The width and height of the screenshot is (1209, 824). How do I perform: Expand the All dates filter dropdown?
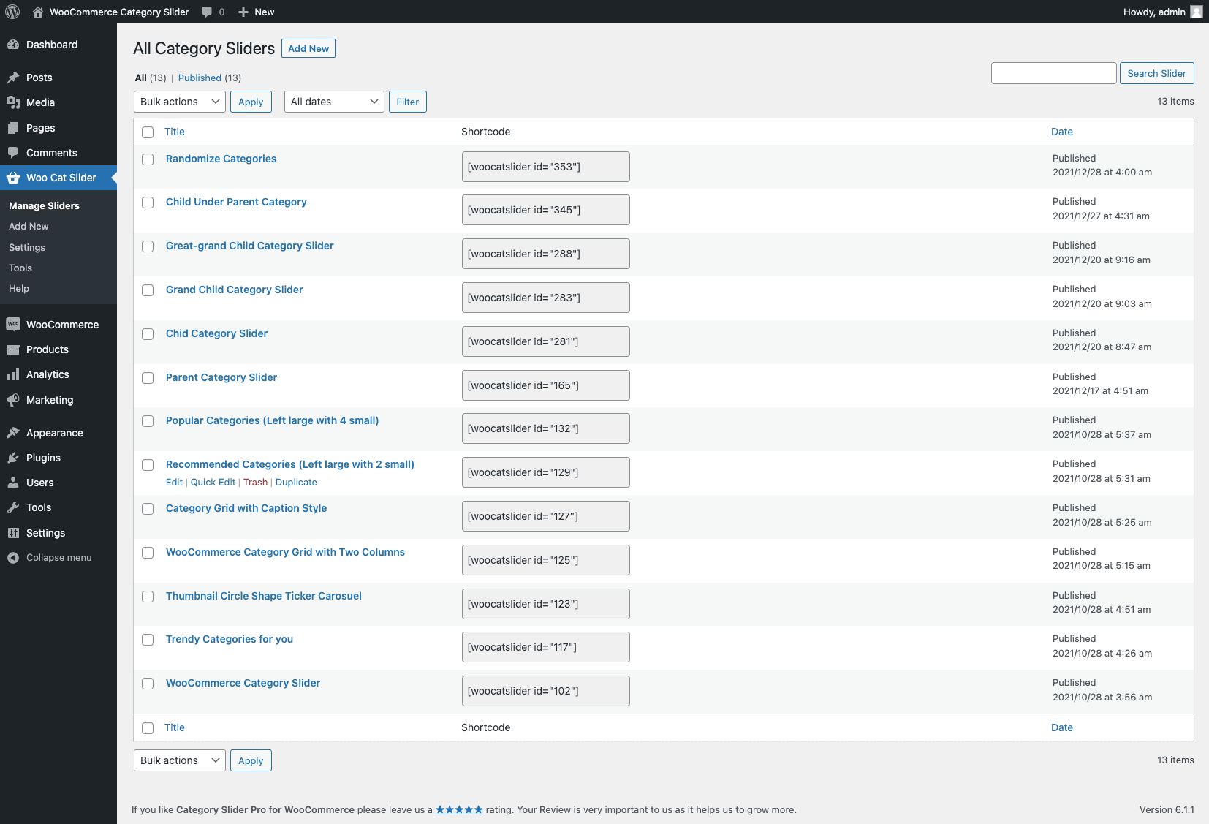coord(334,102)
